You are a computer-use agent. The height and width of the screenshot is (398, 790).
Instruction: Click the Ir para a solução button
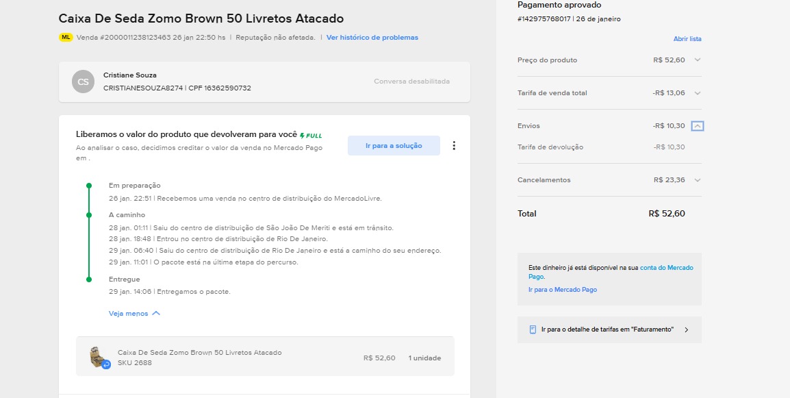(394, 145)
